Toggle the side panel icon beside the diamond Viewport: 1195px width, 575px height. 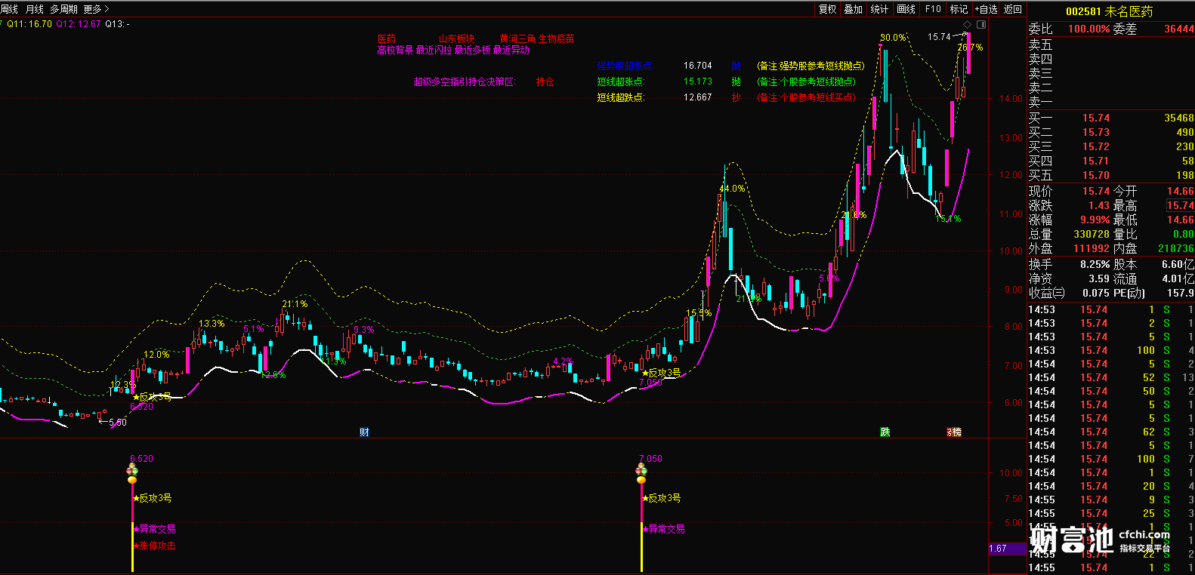tap(981, 24)
